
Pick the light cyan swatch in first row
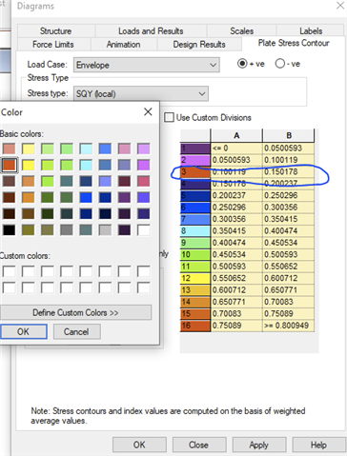pyautogui.click(x=86, y=149)
